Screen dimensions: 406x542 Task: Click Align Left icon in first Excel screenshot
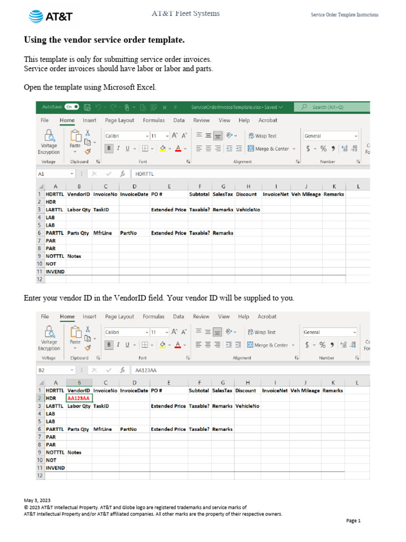pyautogui.click(x=199, y=149)
